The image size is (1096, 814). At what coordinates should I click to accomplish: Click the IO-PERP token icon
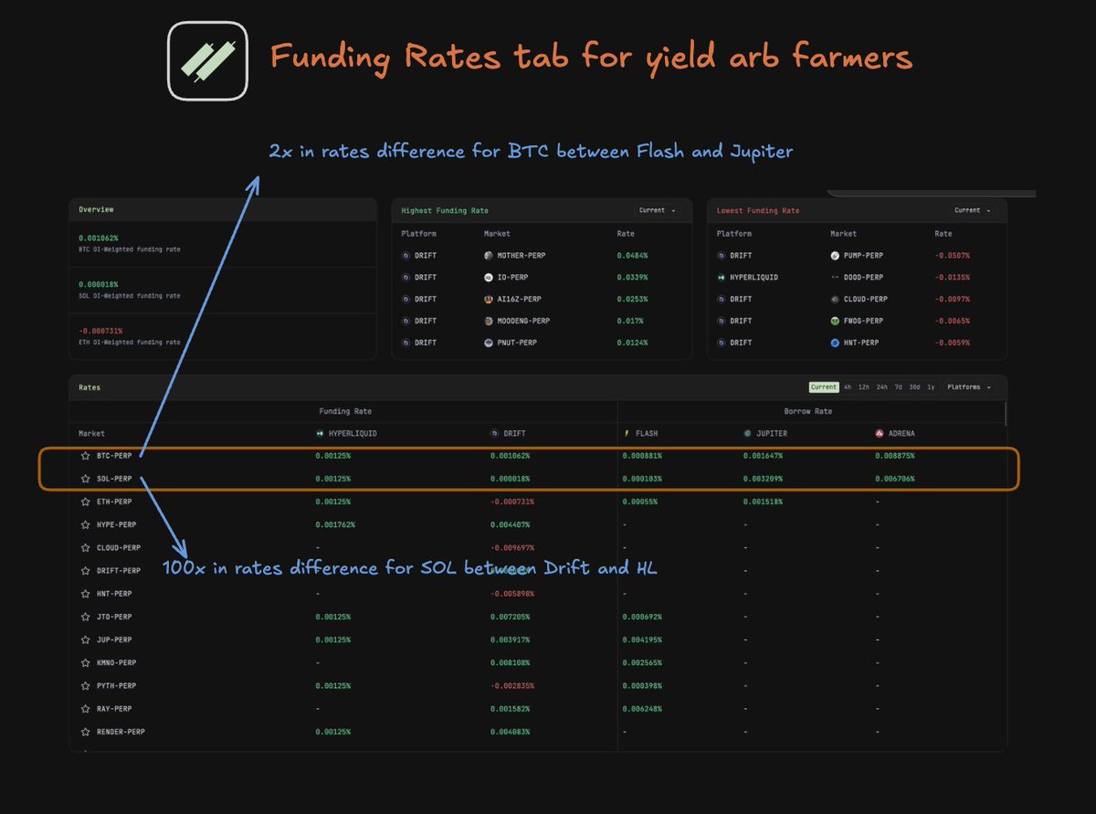[490, 278]
